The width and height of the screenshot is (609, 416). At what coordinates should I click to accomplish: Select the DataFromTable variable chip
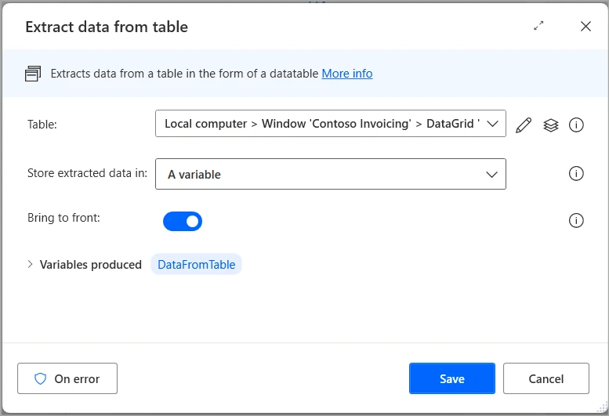pos(196,265)
